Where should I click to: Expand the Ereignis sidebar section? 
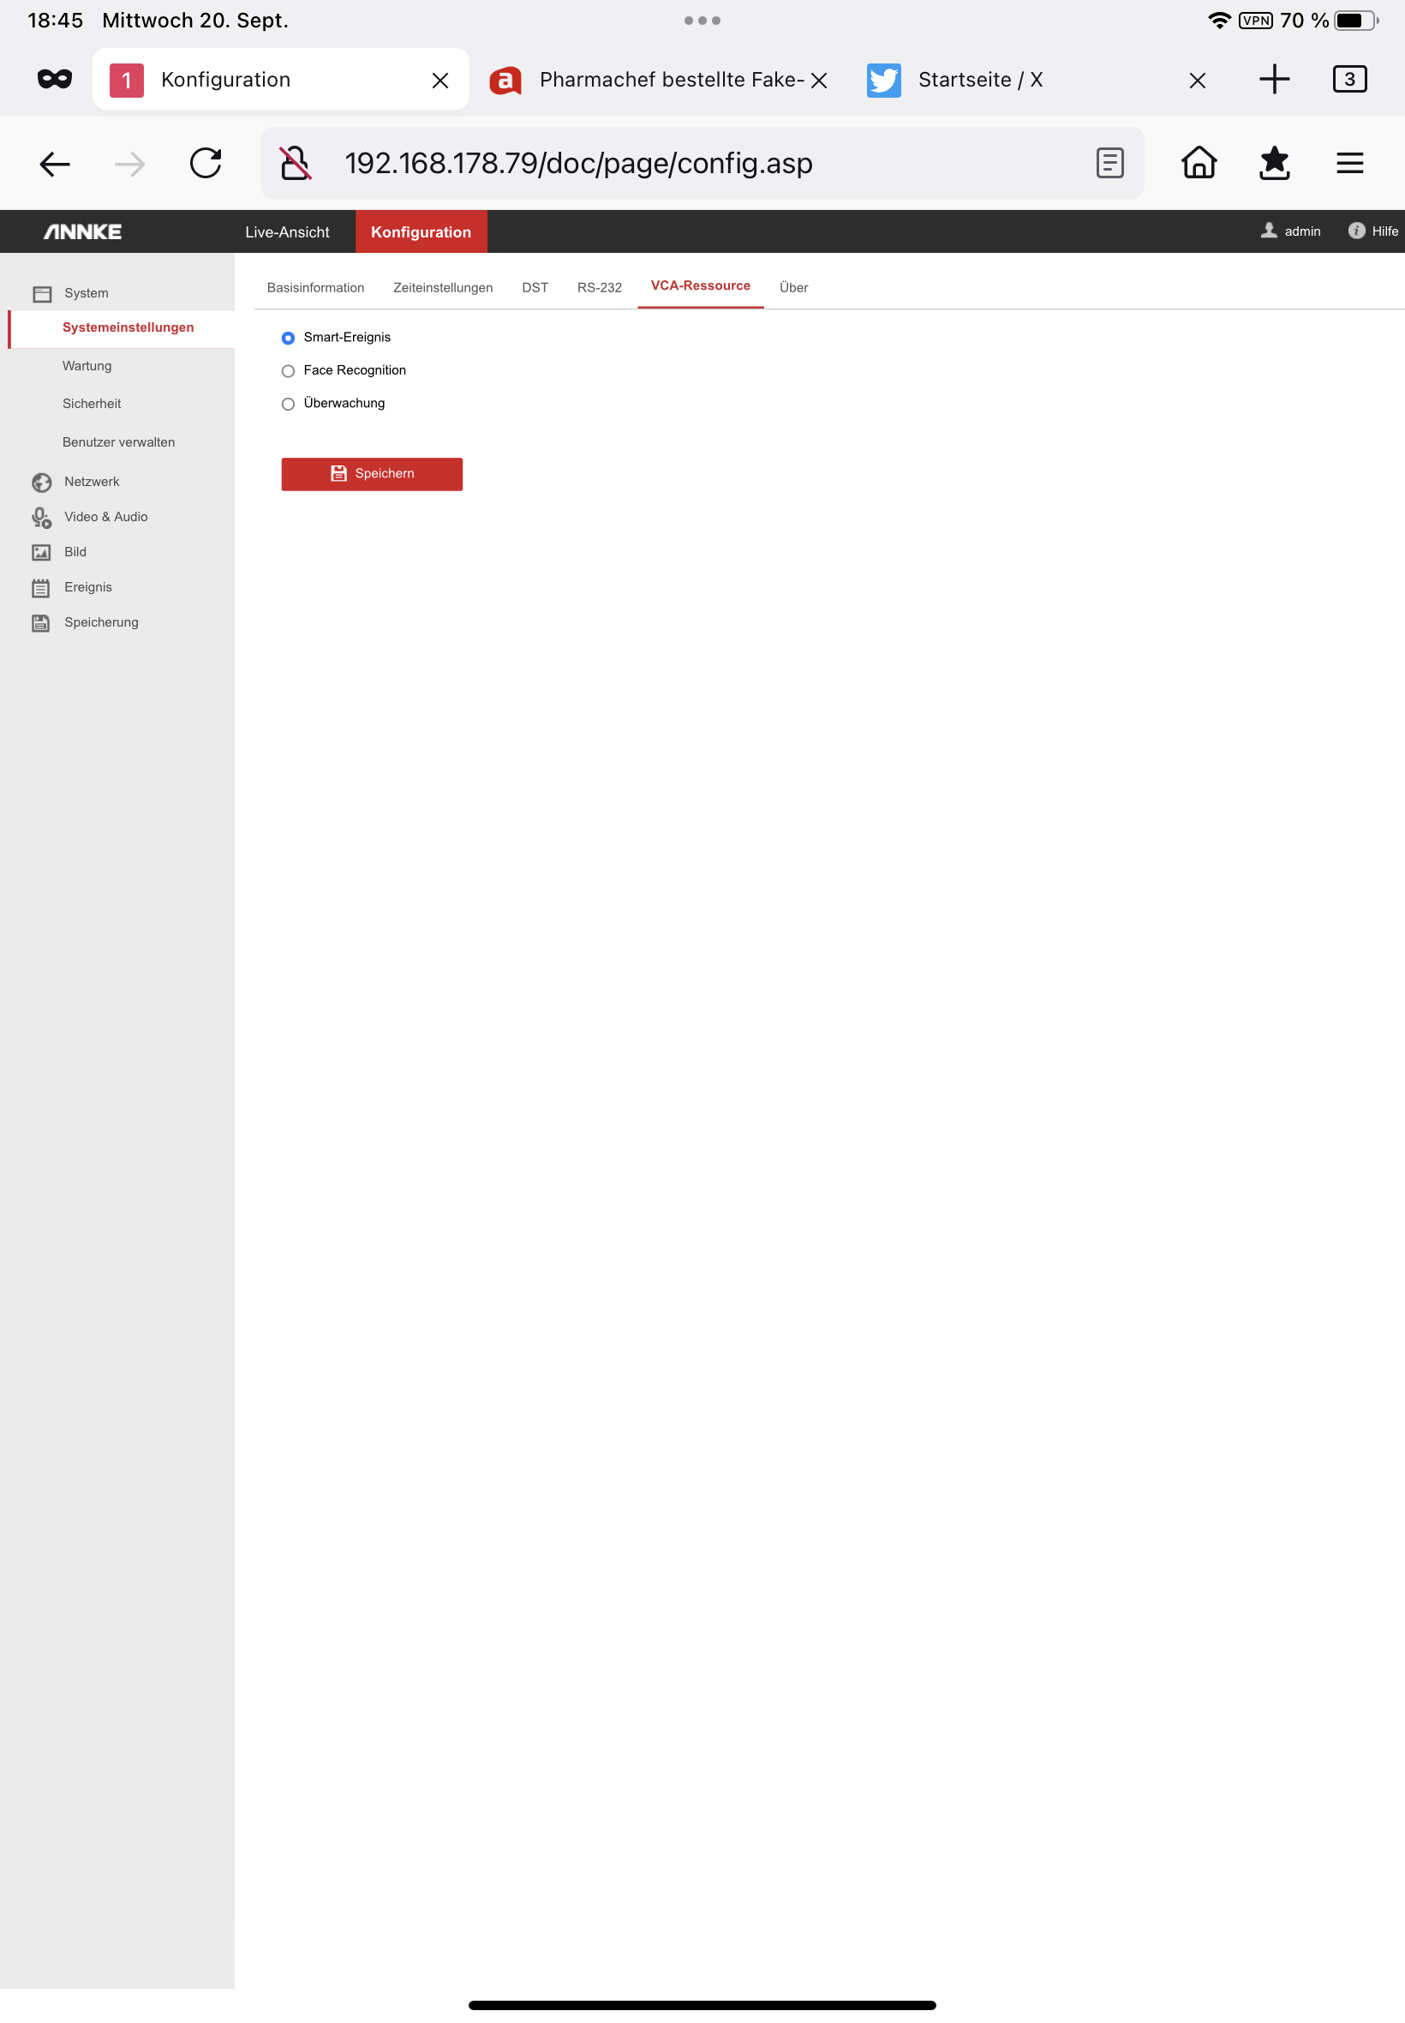point(88,587)
